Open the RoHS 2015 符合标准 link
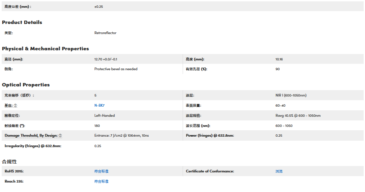 101,171
